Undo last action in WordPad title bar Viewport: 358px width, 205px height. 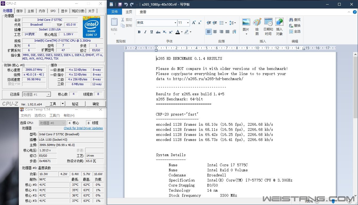click(126, 5)
